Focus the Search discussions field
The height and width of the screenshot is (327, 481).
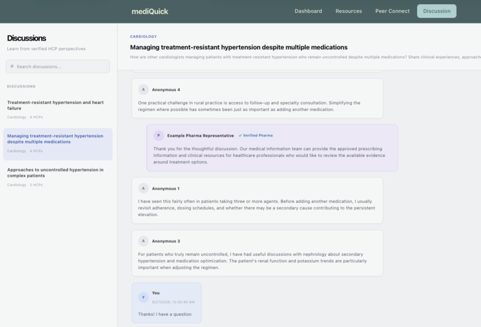click(58, 67)
